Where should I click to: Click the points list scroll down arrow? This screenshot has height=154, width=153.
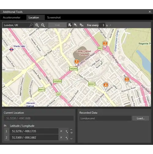click(x=71, y=139)
